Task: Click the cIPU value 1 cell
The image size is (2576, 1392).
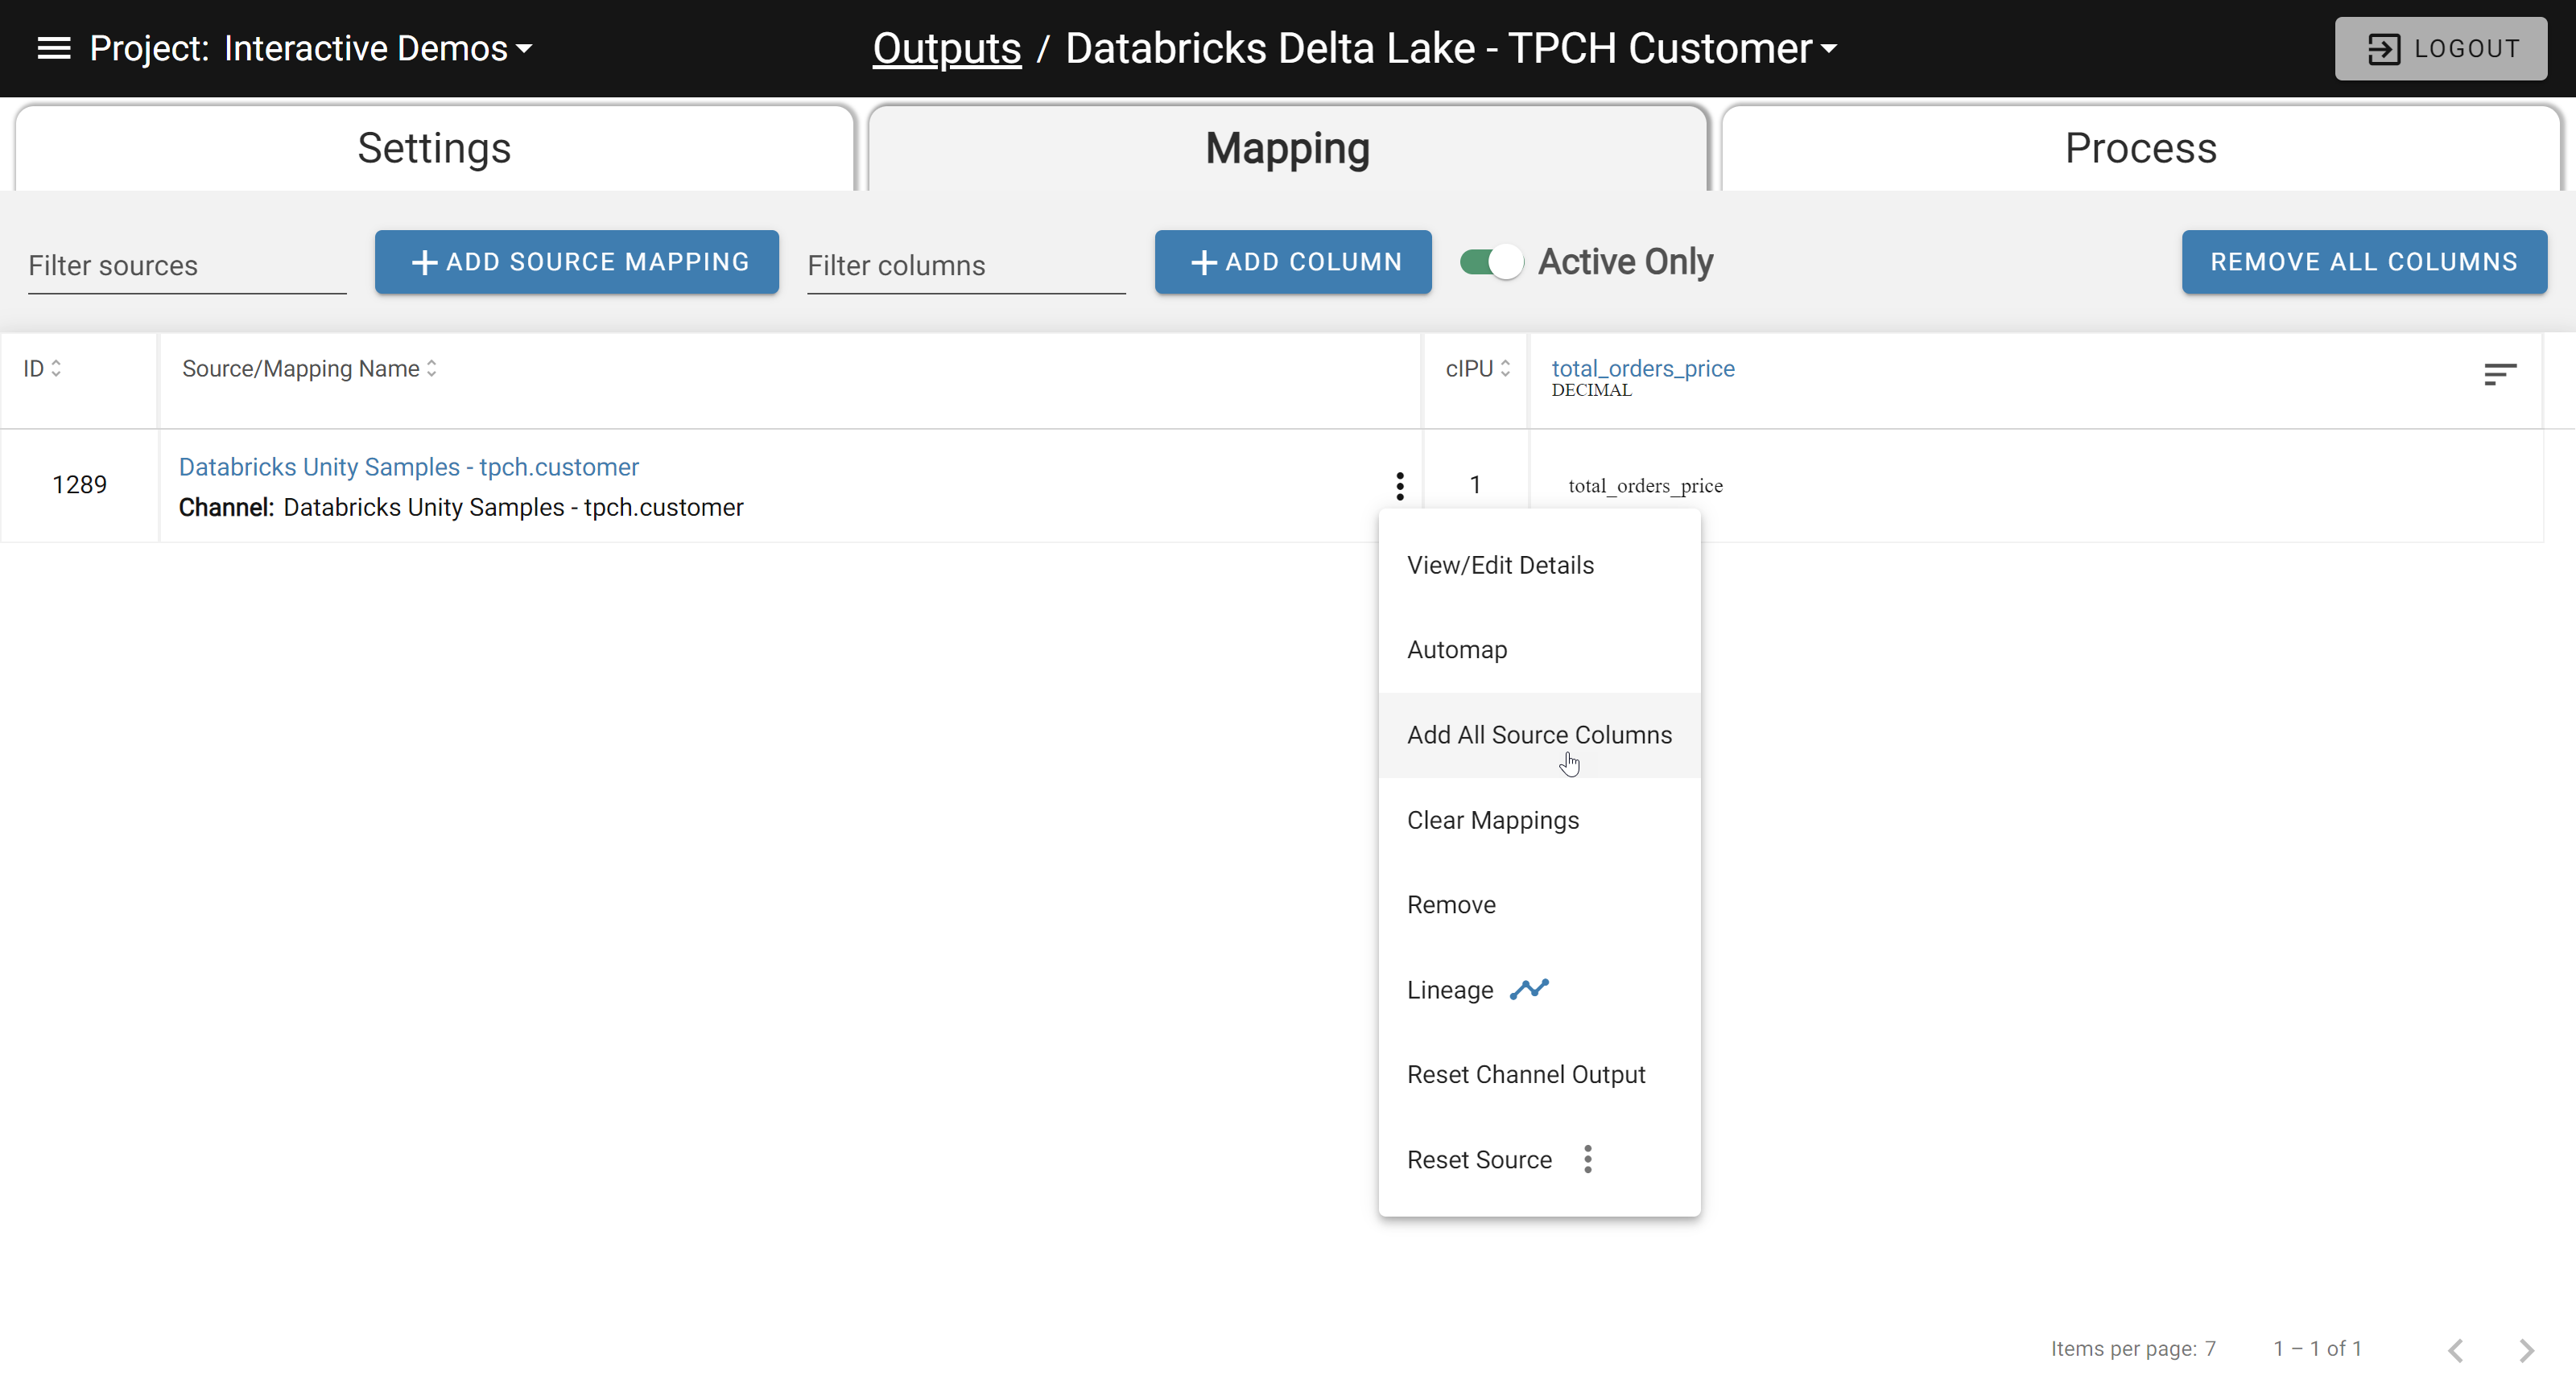Action: pos(1475,484)
